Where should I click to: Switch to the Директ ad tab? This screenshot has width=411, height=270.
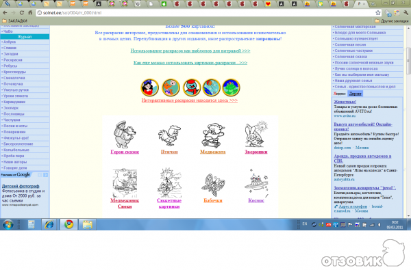(x=355, y=94)
